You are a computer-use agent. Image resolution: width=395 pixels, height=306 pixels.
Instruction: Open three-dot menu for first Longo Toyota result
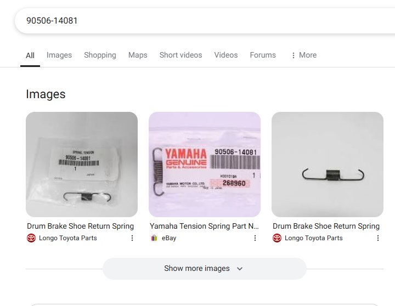pos(132,238)
